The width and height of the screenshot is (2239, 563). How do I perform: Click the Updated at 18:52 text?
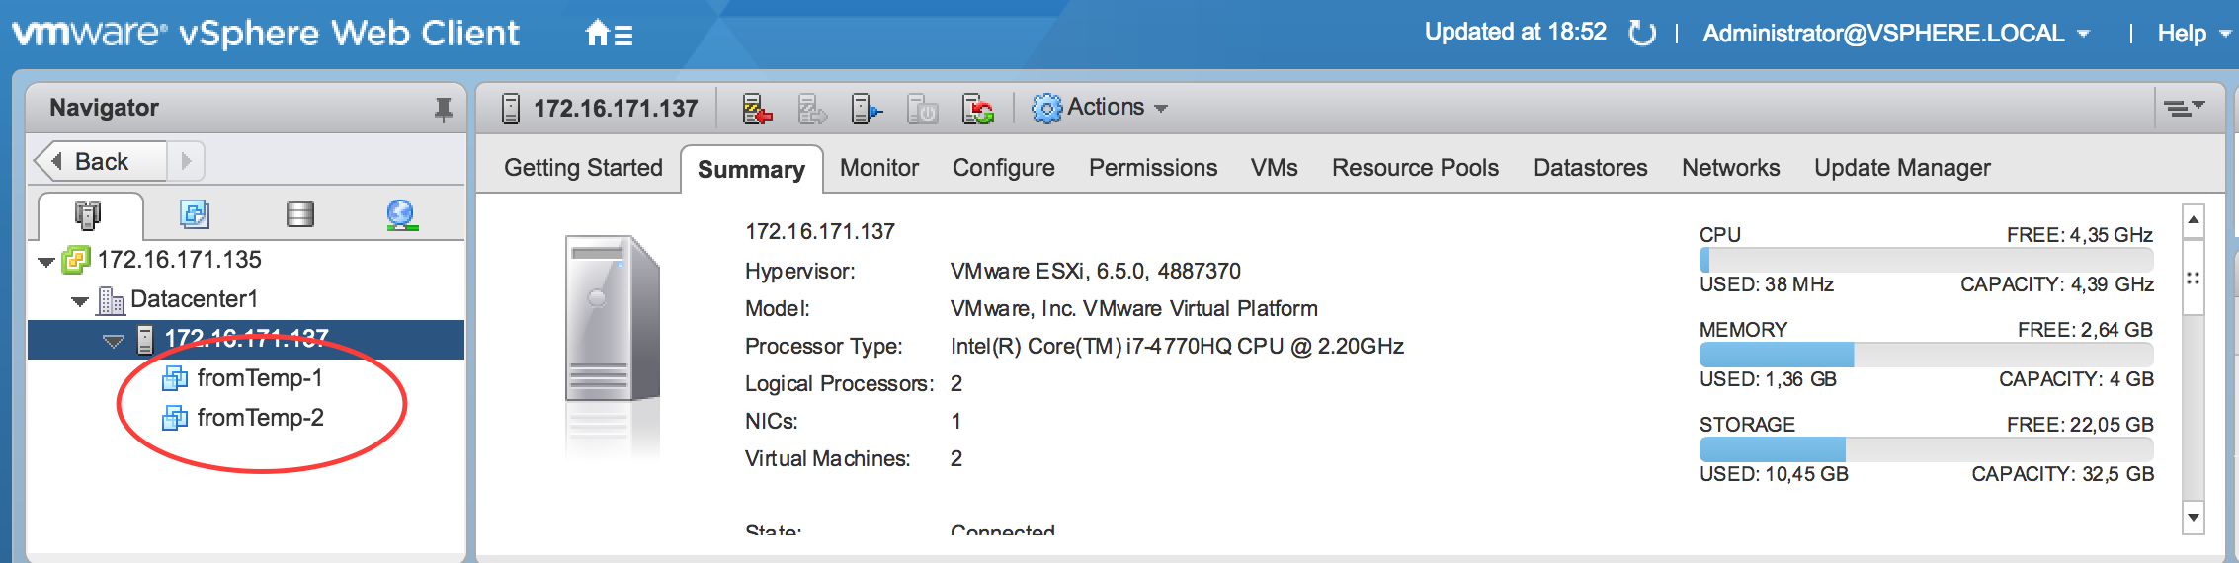(x=1515, y=32)
